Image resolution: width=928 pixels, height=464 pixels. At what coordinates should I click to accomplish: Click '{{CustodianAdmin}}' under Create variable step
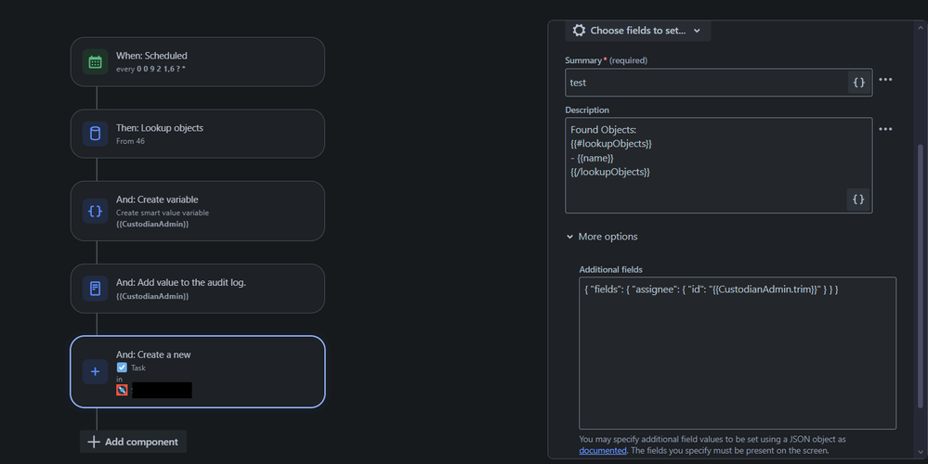point(152,224)
